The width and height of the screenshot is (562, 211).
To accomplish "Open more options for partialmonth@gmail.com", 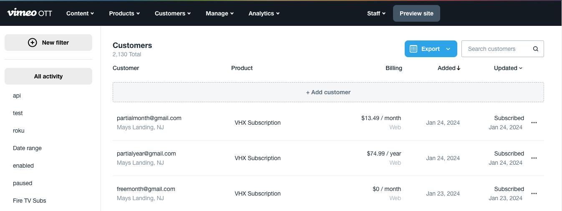I will pyautogui.click(x=534, y=123).
